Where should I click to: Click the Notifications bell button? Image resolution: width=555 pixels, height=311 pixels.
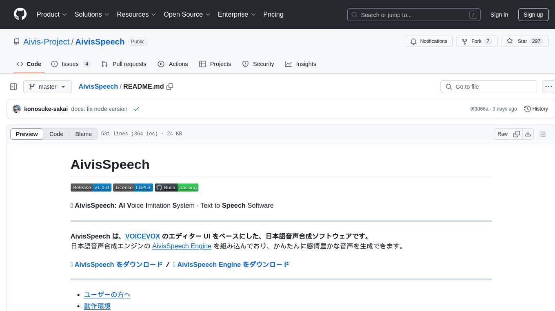click(x=428, y=41)
